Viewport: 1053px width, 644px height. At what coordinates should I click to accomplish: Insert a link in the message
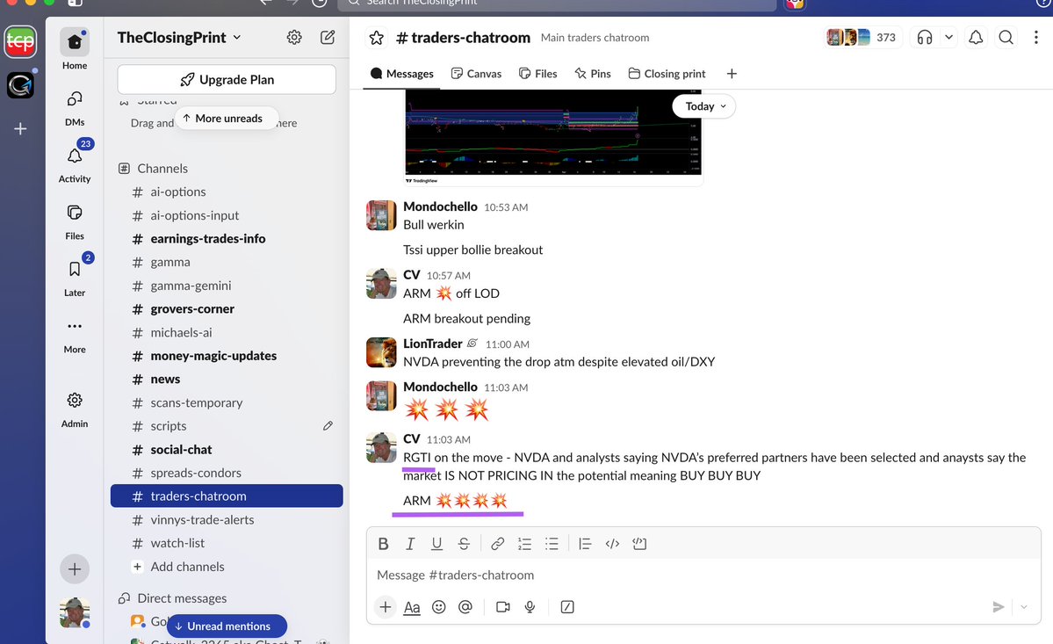(x=498, y=544)
